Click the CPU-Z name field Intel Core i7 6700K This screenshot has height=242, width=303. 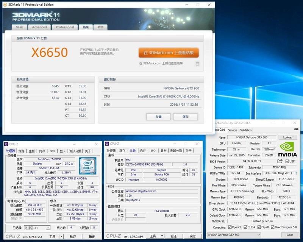coord(50,159)
